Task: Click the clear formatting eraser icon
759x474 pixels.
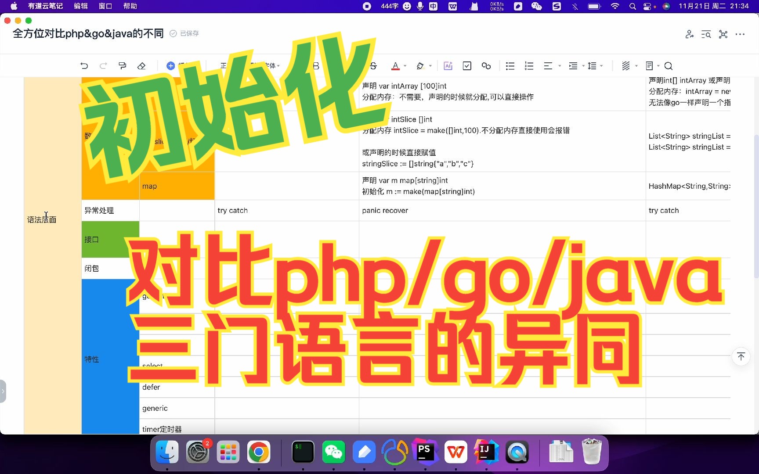Action: pos(141,65)
